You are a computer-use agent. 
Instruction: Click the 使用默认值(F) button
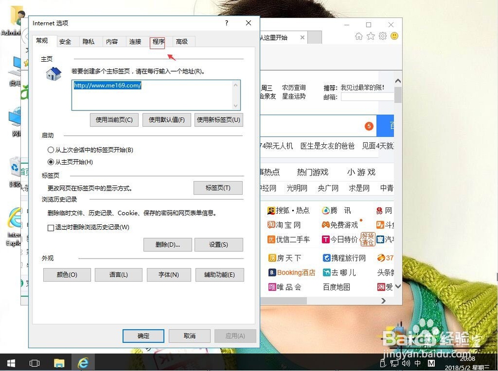tap(166, 120)
